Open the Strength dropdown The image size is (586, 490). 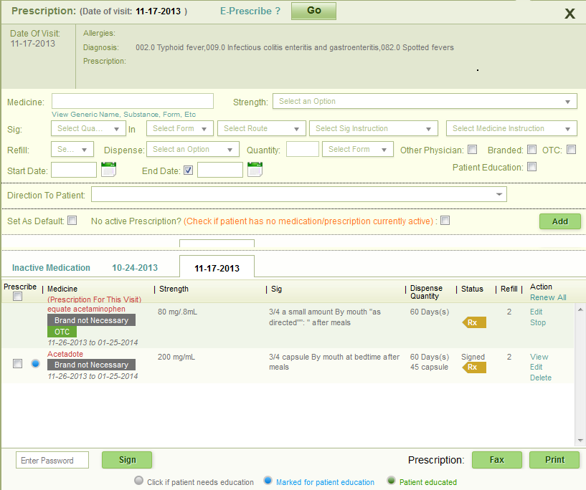[425, 102]
